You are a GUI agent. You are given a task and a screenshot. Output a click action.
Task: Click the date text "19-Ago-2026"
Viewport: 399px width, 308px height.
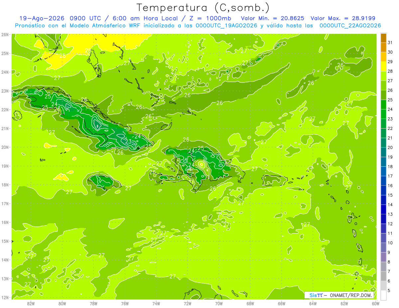pyautogui.click(x=42, y=18)
